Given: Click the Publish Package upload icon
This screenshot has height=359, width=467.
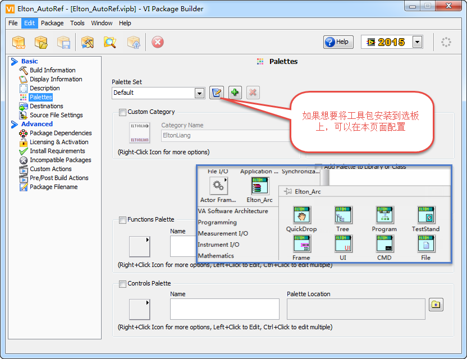Looking at the screenshot, I should click(x=134, y=42).
